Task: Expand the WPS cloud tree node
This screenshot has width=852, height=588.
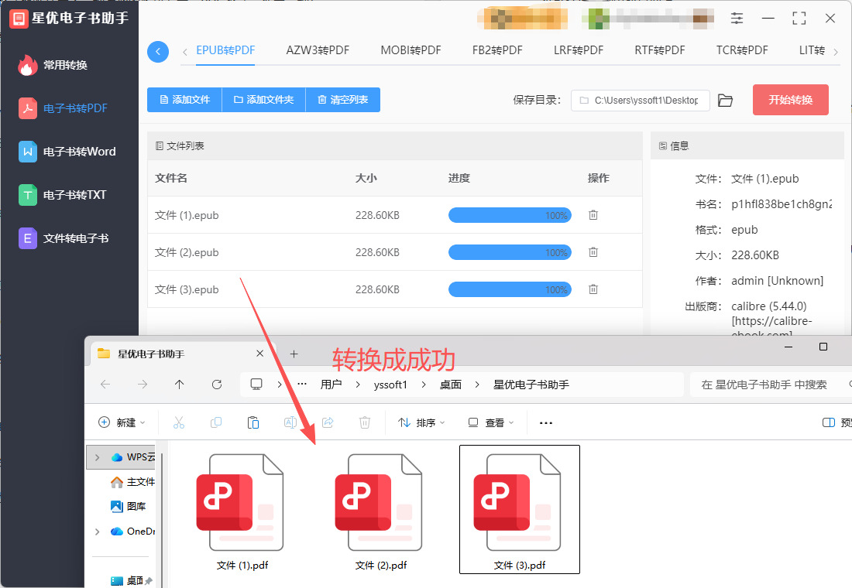Action: tap(97, 457)
